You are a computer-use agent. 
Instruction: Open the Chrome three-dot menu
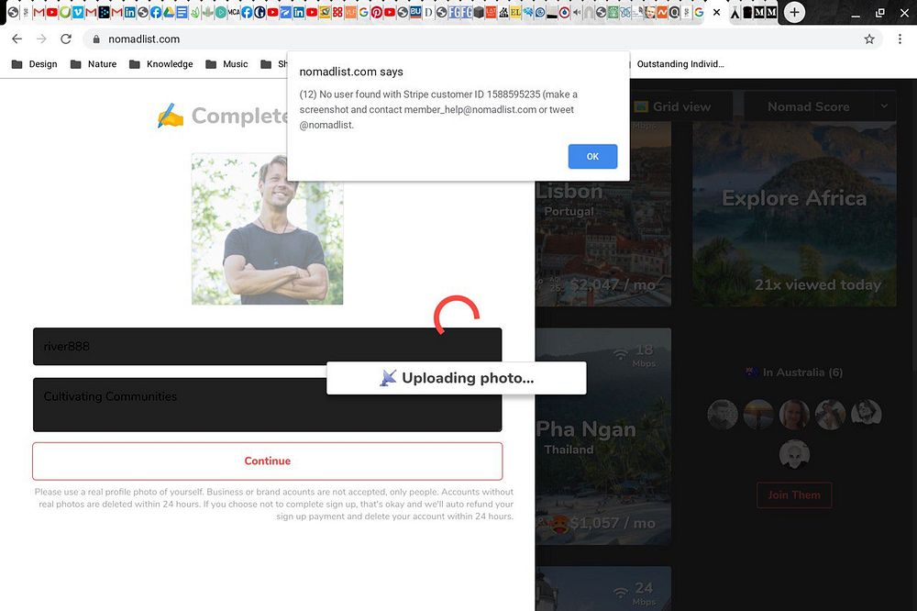click(900, 39)
